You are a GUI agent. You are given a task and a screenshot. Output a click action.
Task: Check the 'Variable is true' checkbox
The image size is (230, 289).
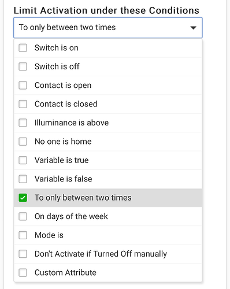(23, 160)
